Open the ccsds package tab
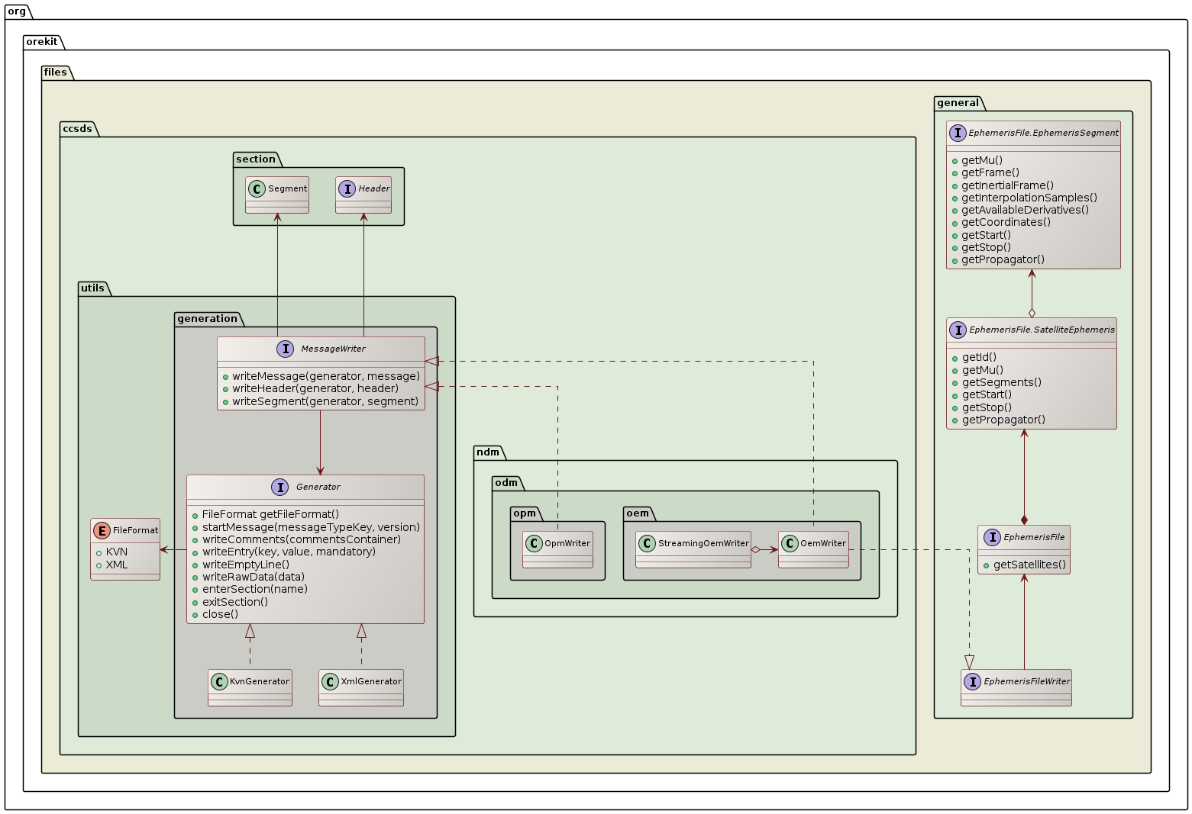Viewport: 1192px width, 814px height. (x=78, y=129)
